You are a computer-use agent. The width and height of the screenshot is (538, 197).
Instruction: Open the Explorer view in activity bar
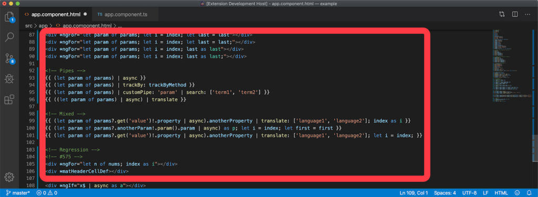point(9,16)
